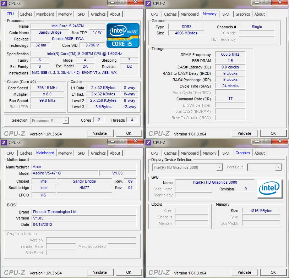Select the CPU tab in the Mainboard window
The height and width of the screenshot is (278, 289).
click(10, 153)
